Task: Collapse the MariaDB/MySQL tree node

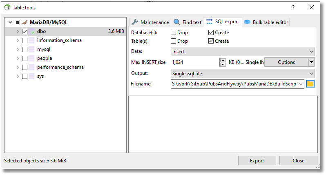Action: click(x=10, y=22)
